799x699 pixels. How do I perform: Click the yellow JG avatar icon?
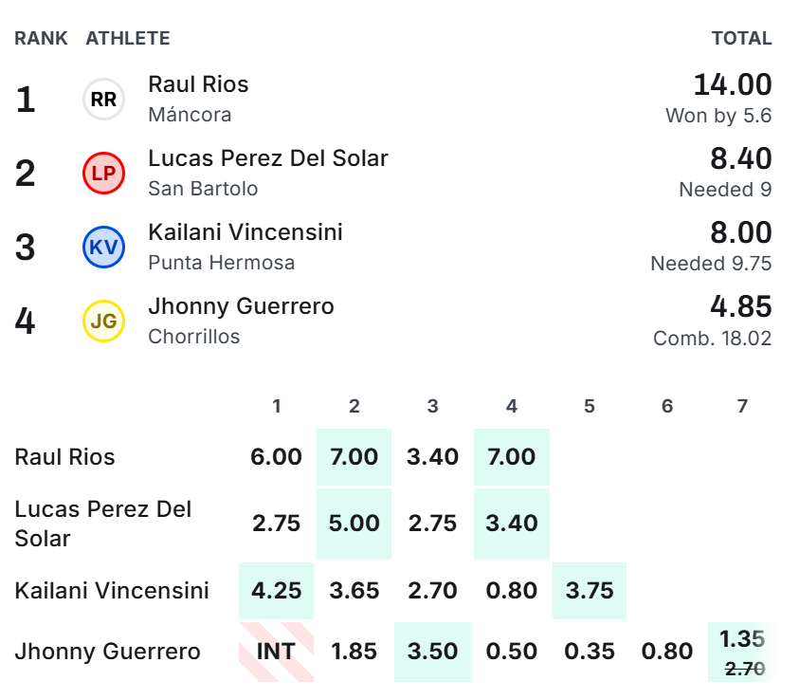(x=103, y=321)
